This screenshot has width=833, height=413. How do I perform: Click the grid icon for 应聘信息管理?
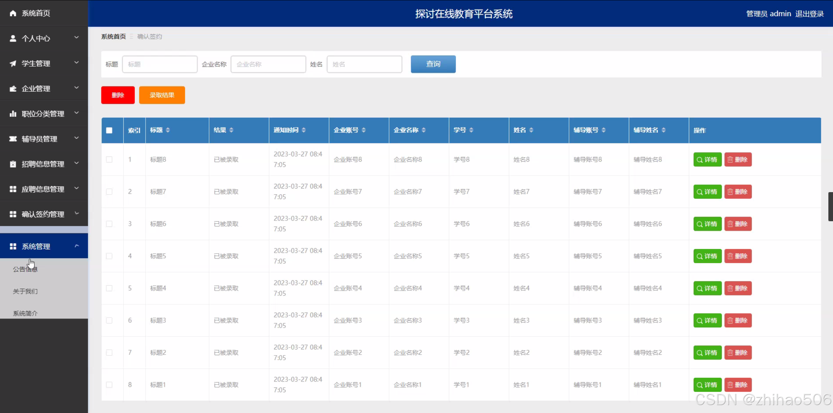13,189
